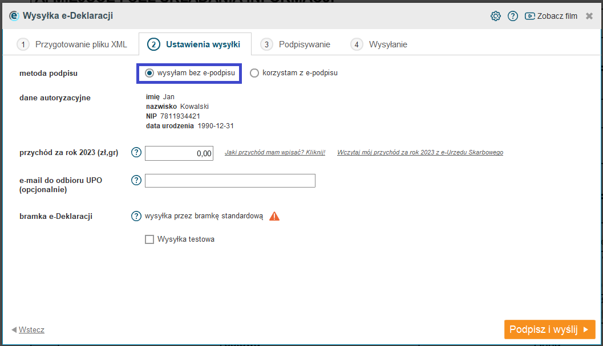Click help icon next to bramka e-Deklaracji
Image resolution: width=603 pixels, height=346 pixels.
click(136, 216)
